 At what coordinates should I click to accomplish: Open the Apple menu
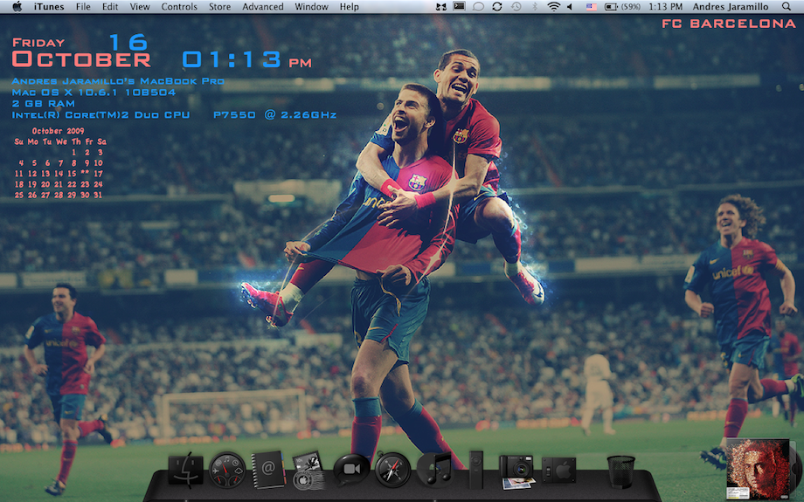(x=17, y=7)
